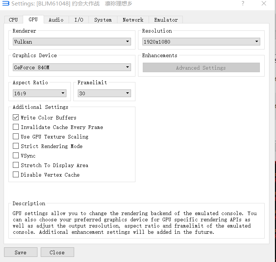Close the Settings dialog window

click(x=264, y=4)
